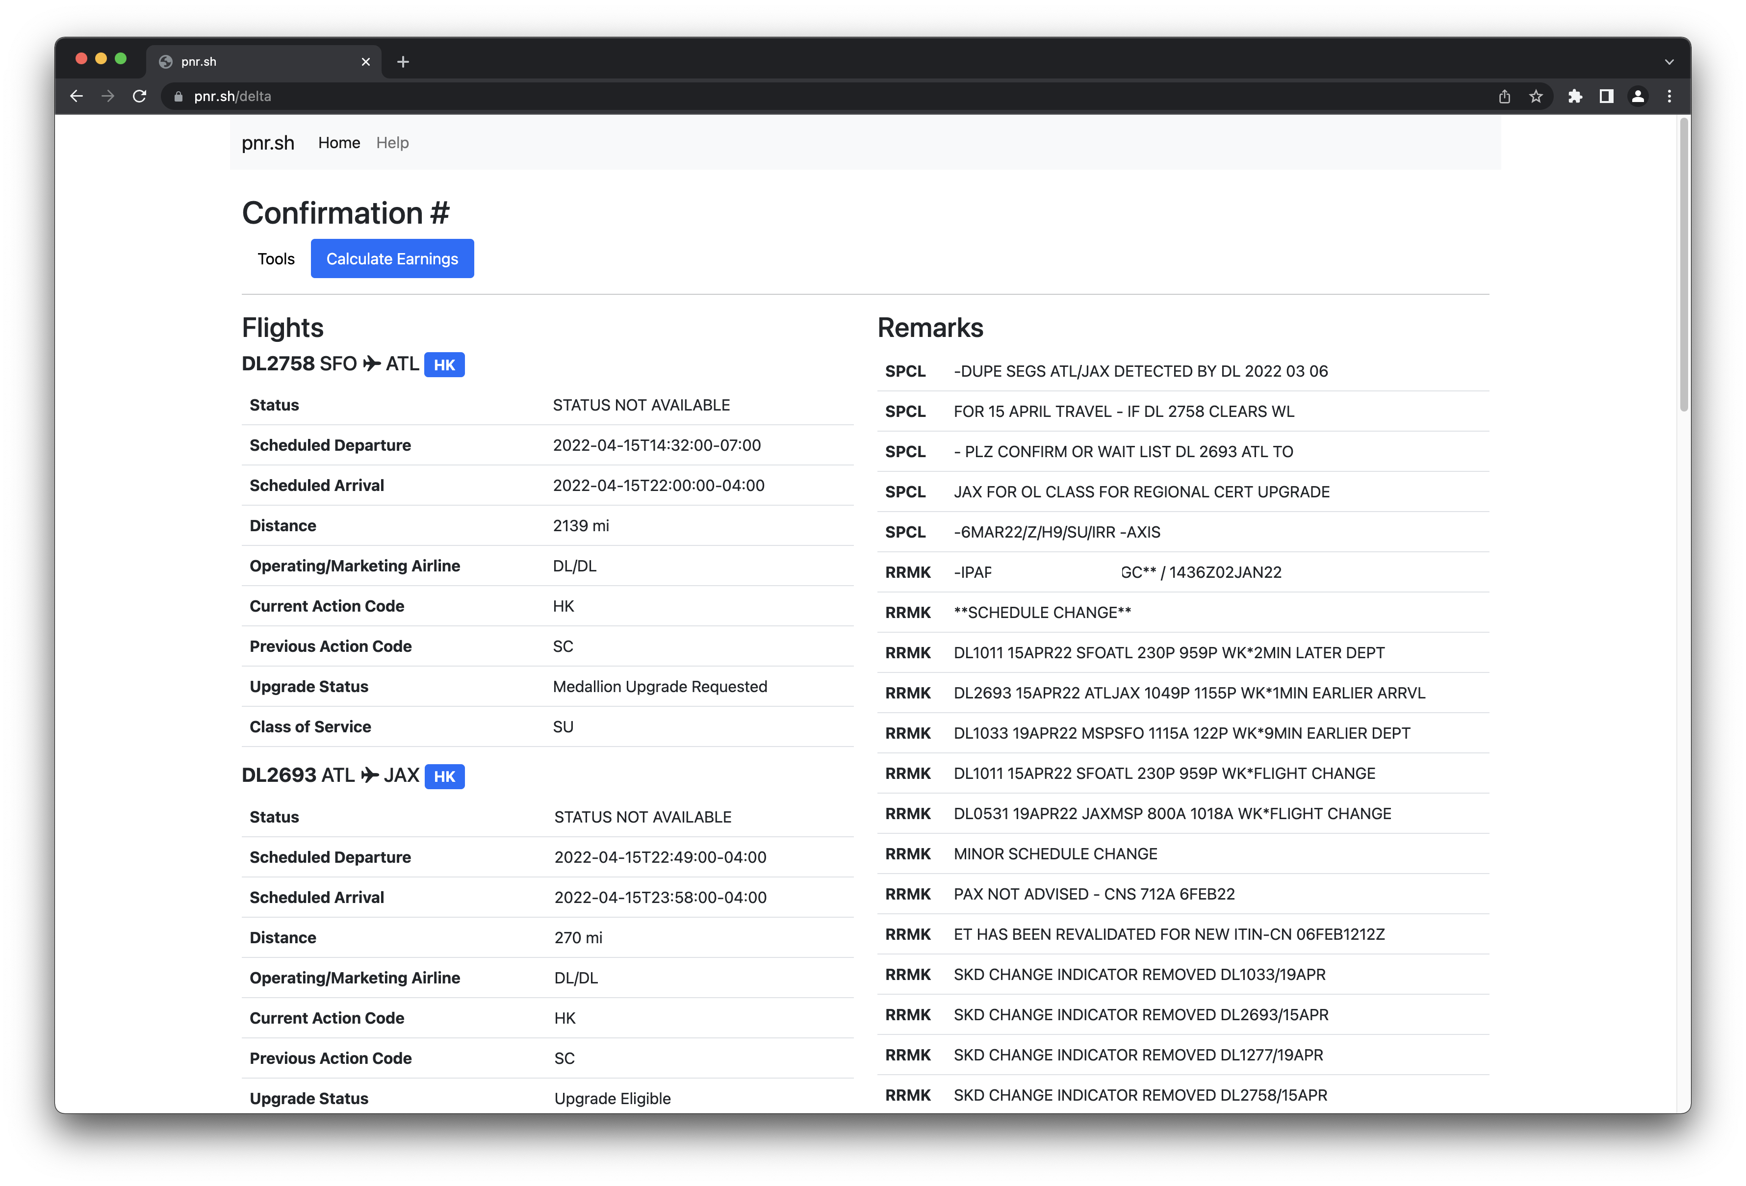Click the Calculate Earnings button
Image resolution: width=1746 pixels, height=1186 pixels.
[x=392, y=258]
